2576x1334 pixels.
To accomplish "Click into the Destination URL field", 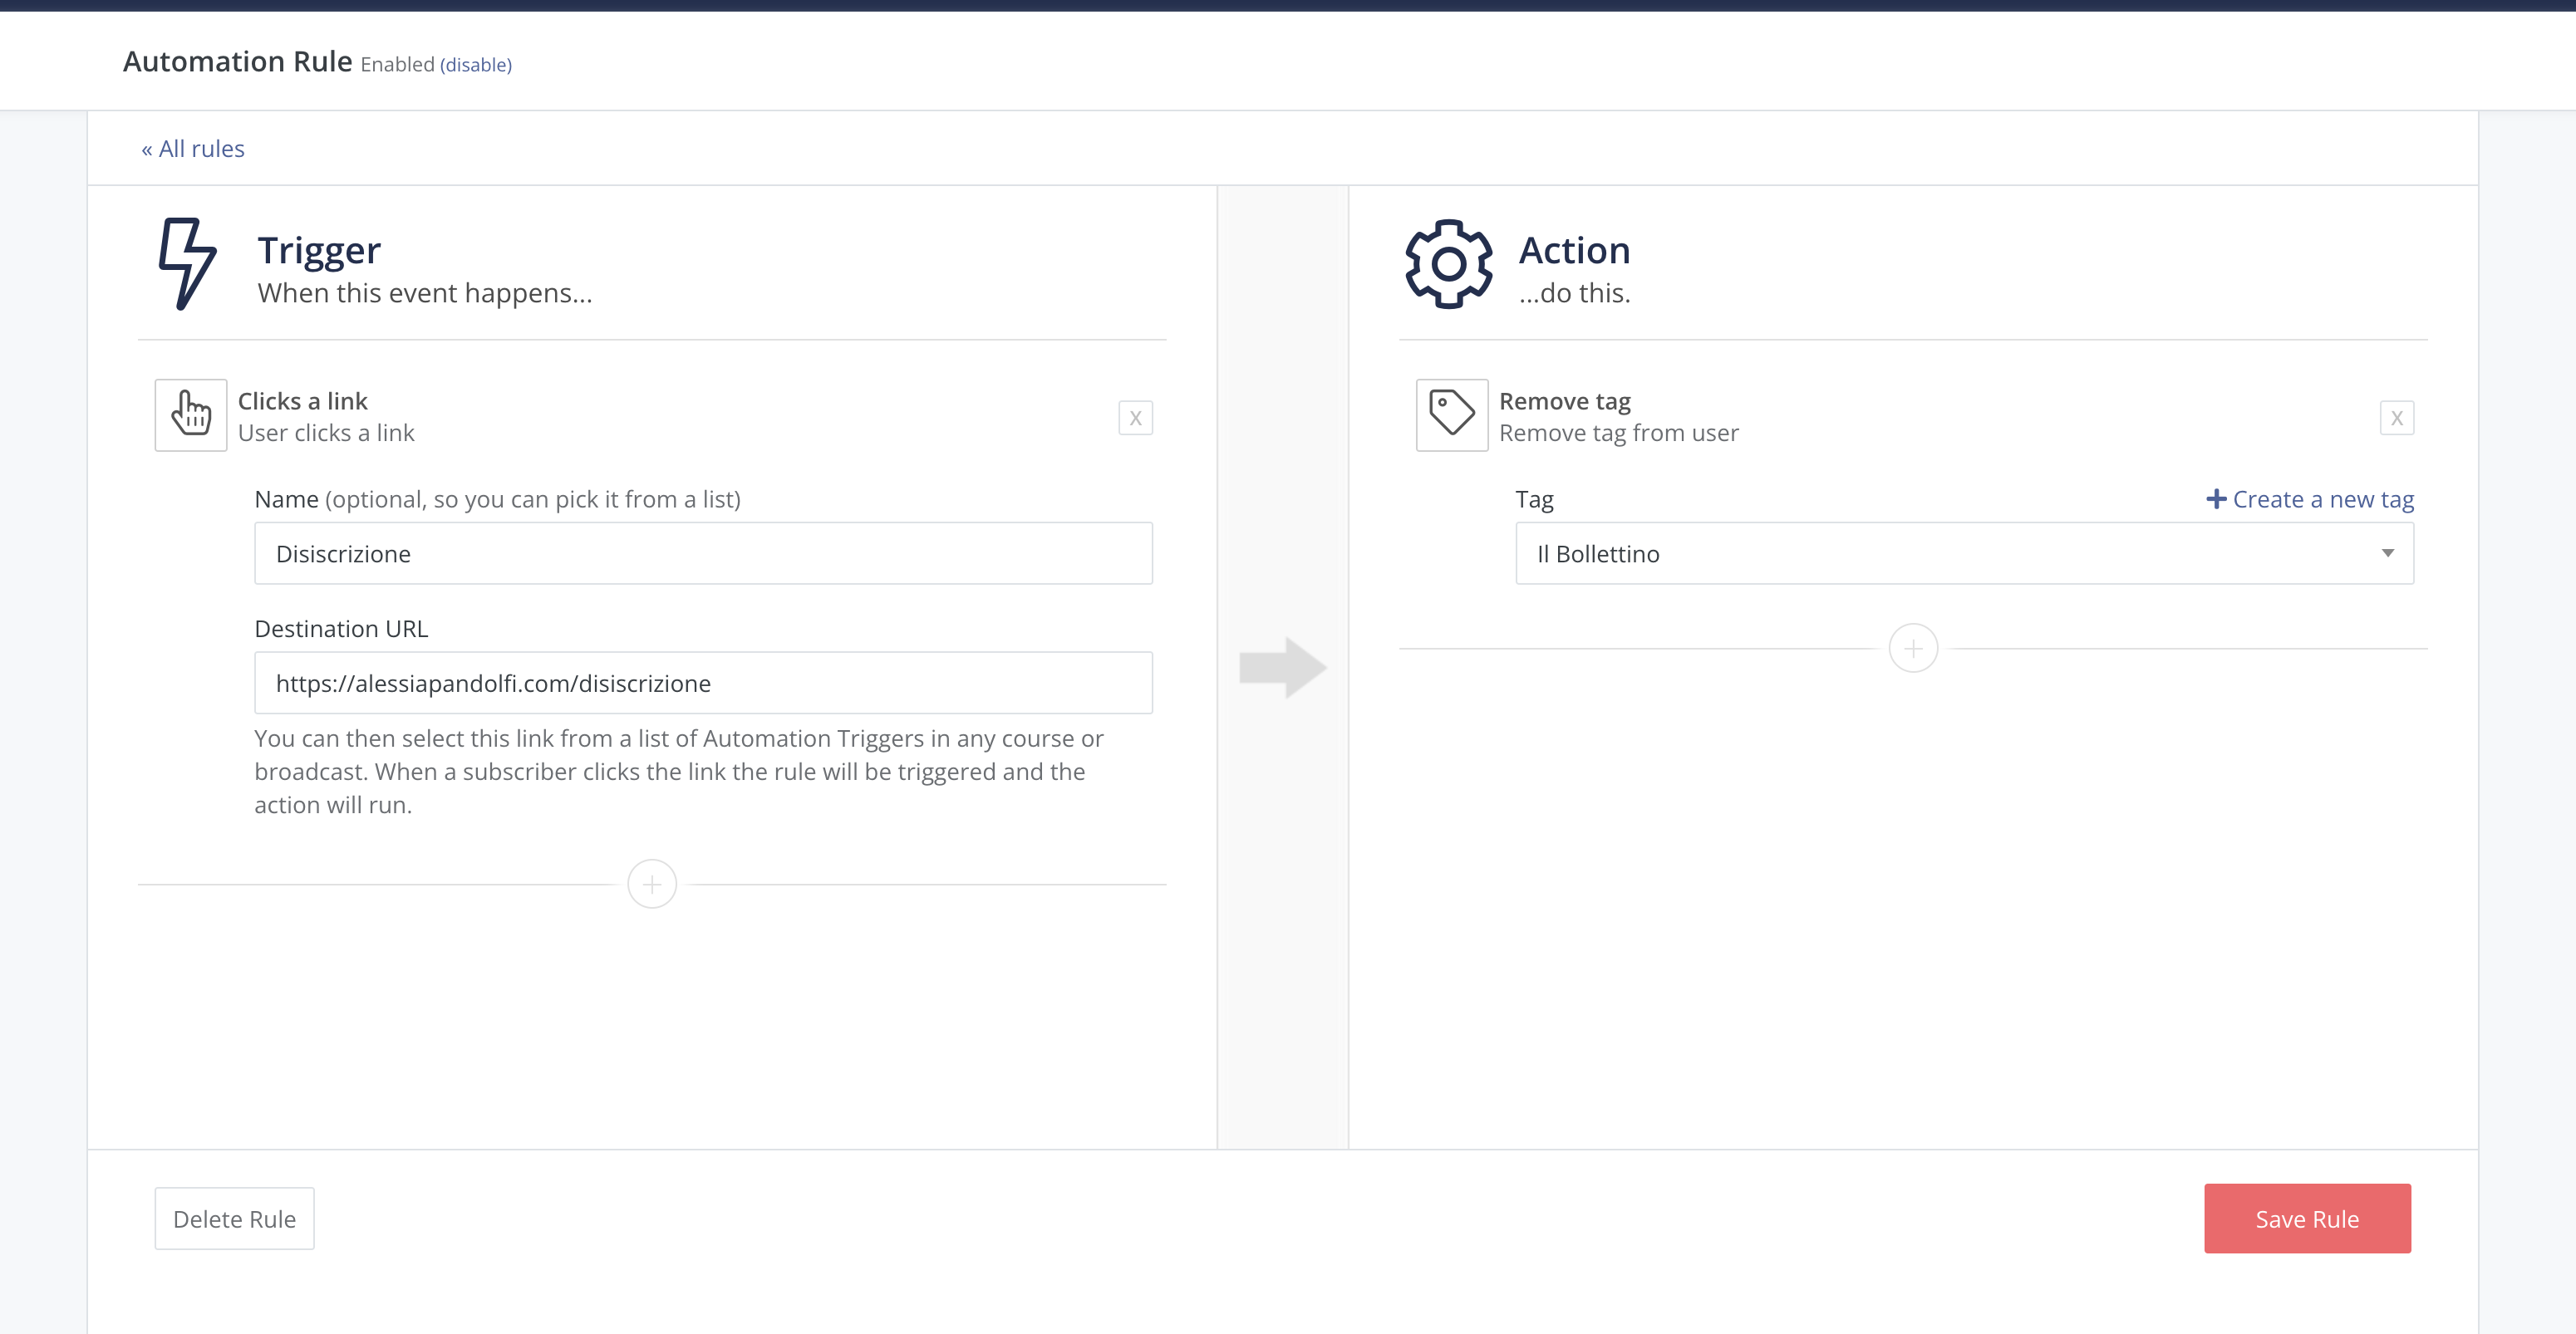I will [703, 684].
